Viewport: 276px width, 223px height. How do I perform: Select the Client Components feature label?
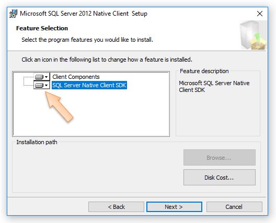coord(76,77)
